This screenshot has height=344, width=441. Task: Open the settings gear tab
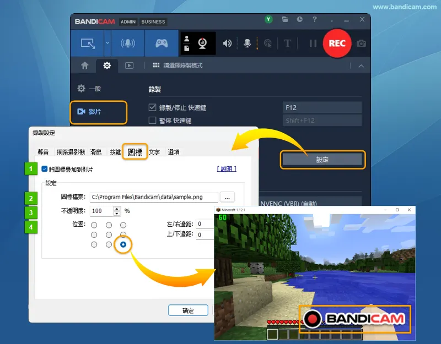pos(107,65)
